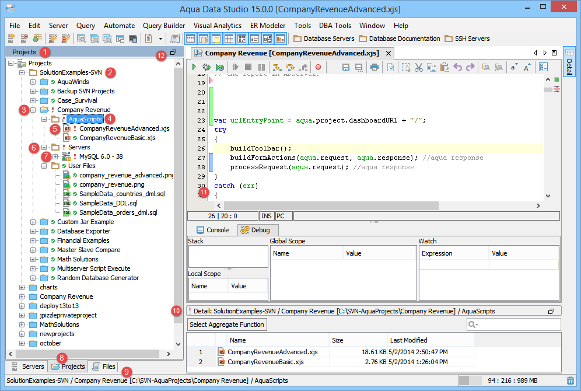This screenshot has width=581, height=391.
Task: Click the Step Over debug icon
Action: point(289,68)
